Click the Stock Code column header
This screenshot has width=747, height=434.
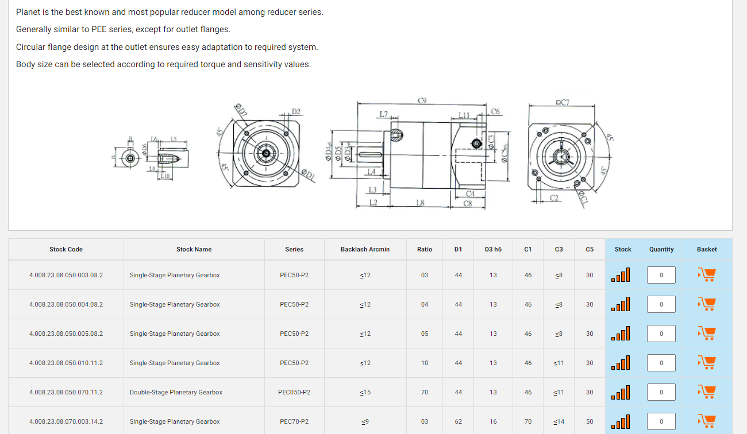coord(66,249)
